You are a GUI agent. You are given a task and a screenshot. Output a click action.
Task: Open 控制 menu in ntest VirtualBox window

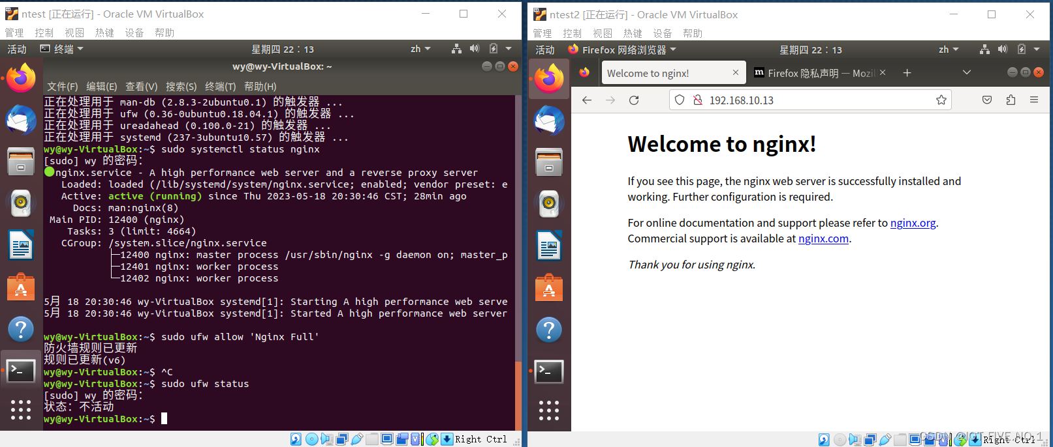(x=44, y=33)
